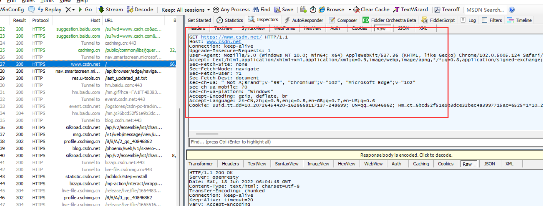Clear the WinINET cache
Image resolution: width=543 pixels, height=206 pixels.
[x=371, y=10]
